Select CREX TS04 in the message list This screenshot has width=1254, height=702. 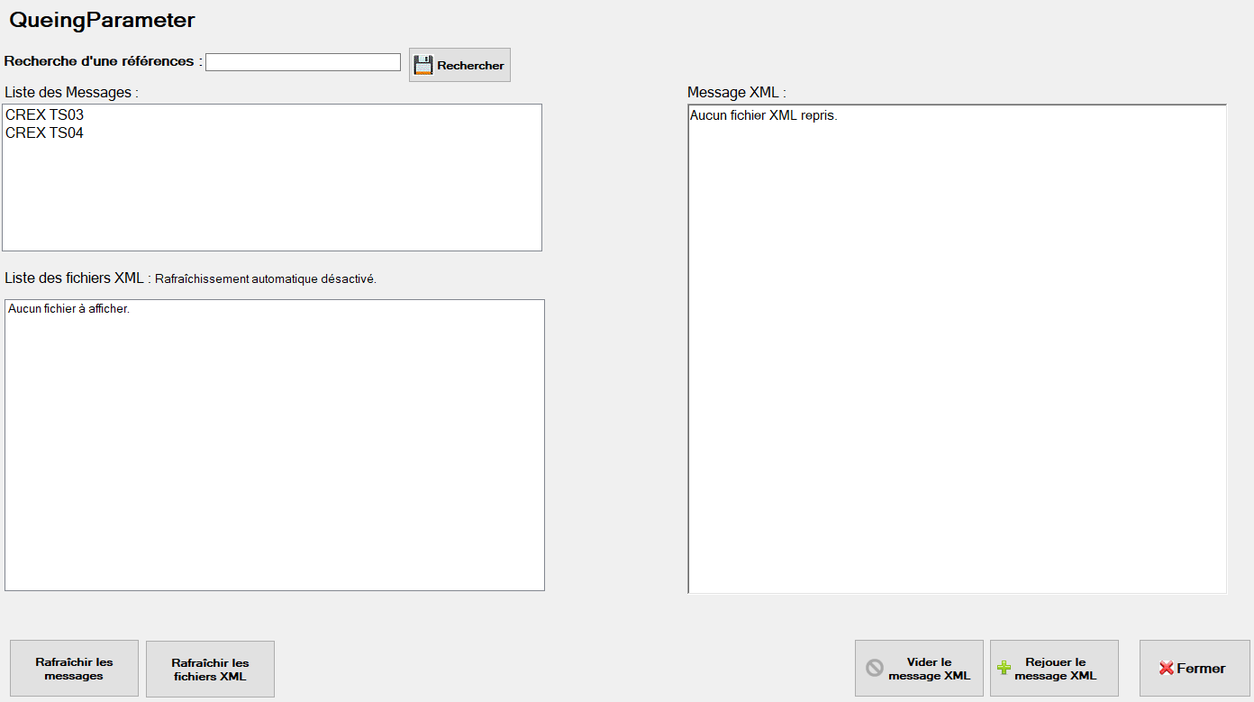coord(44,133)
